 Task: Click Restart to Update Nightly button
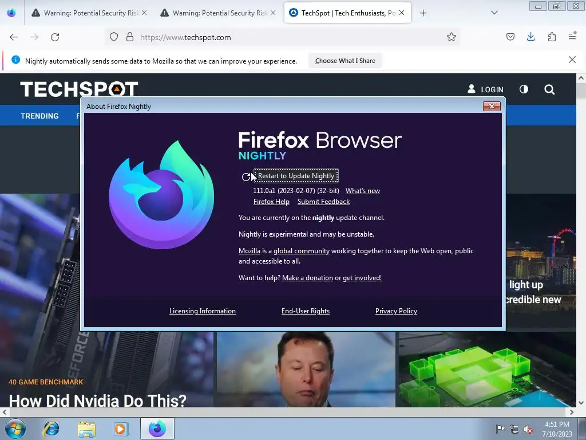coord(296,176)
